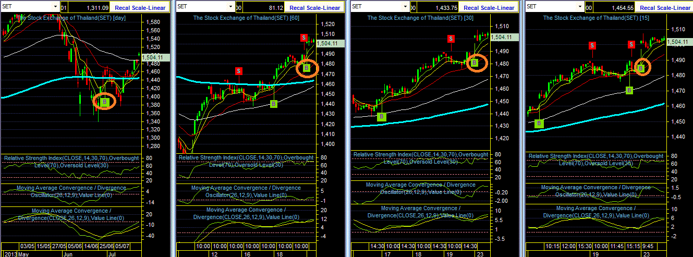Click Recal Scale-Linear on the 15-minute chart
Screen dimensions: 693x257
click(x=665, y=7)
